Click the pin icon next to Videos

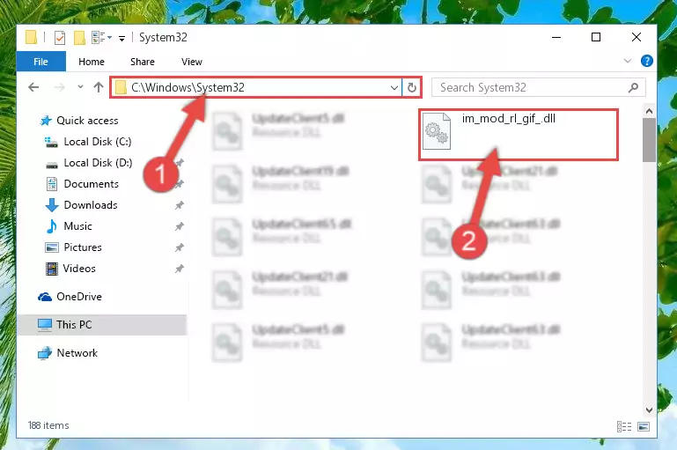180,269
